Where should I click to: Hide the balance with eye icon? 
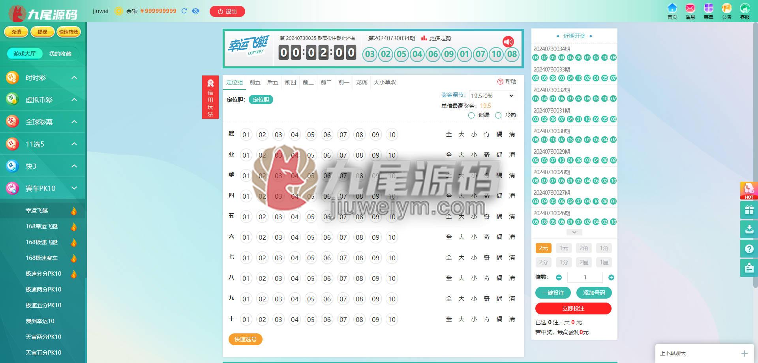[x=195, y=11]
